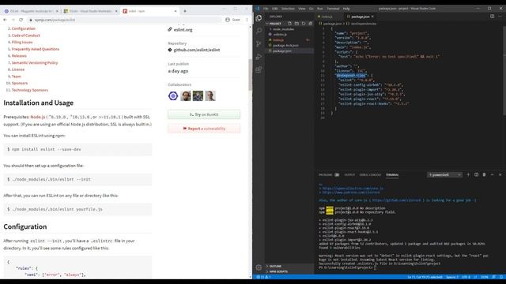Open the github.com/eslint/eslint repository link
The image size is (506, 284).
pyautogui.click(x=197, y=50)
